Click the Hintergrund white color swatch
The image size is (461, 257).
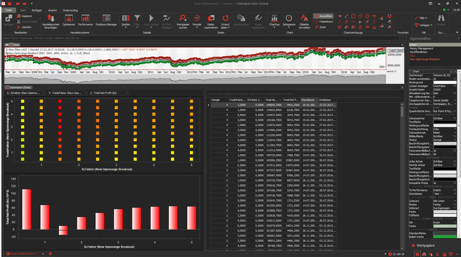coord(445,82)
